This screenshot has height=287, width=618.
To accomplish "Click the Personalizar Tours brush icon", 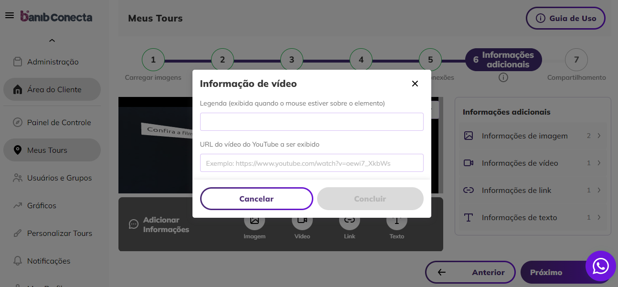I will coord(18,233).
